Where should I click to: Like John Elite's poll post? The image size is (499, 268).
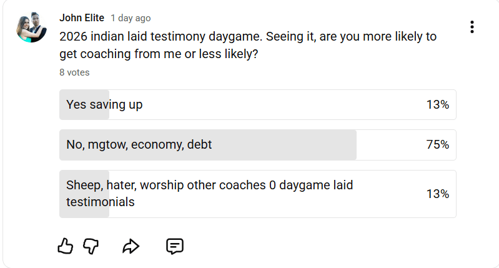(65, 246)
